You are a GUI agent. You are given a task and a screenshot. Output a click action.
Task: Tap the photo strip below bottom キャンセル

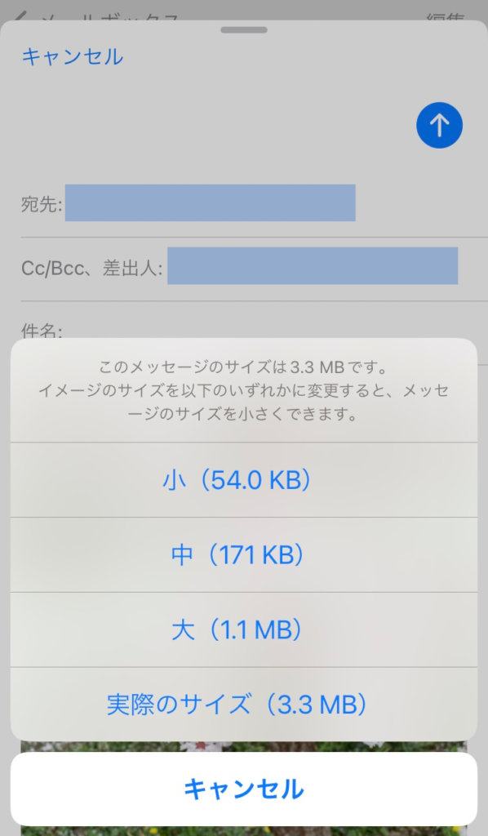pyautogui.click(x=243, y=830)
